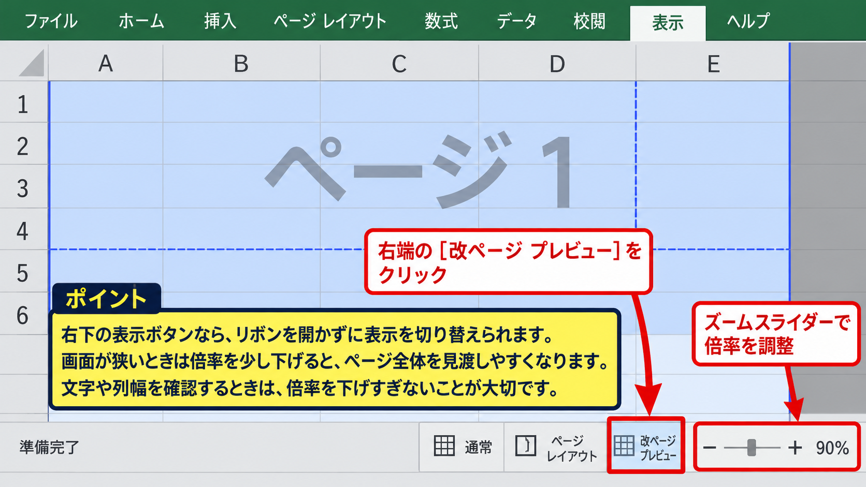The height and width of the screenshot is (487, 866).
Task: Select column E header
Action: pos(713,63)
